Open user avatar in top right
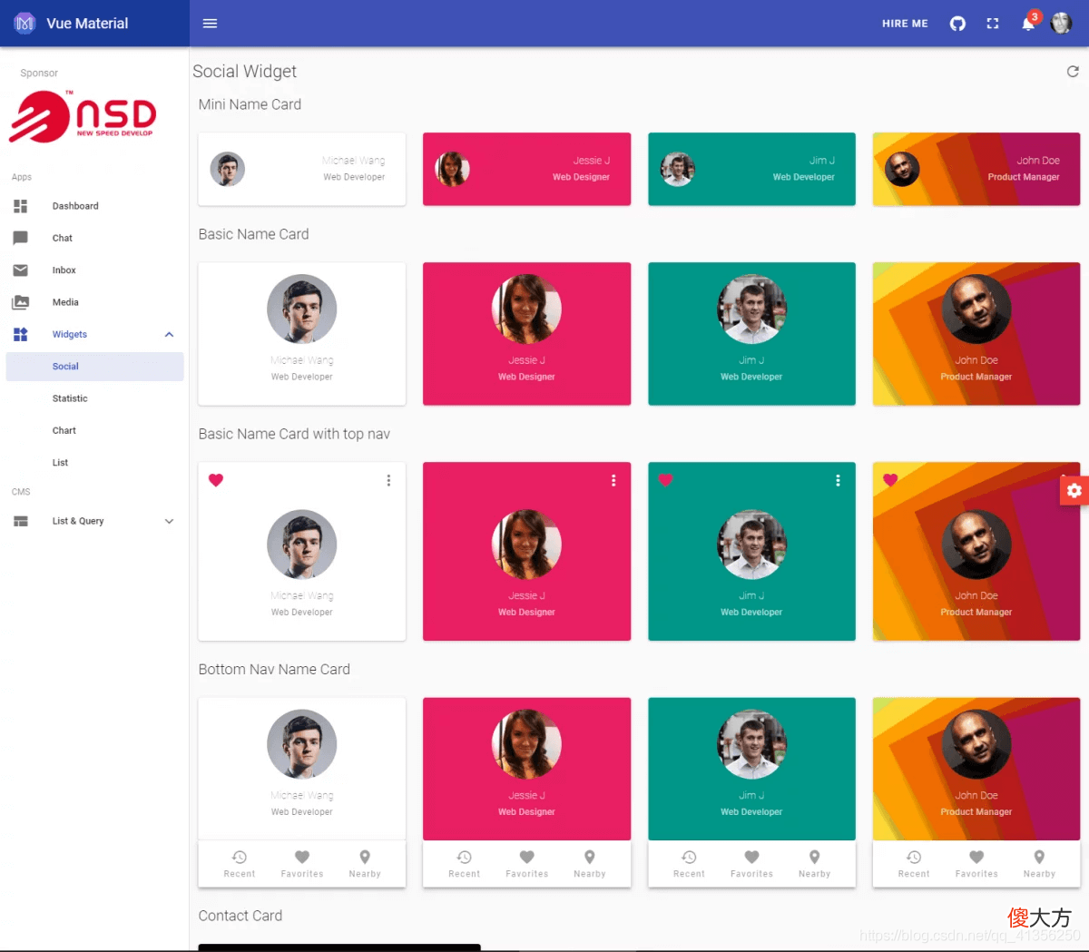The width and height of the screenshot is (1089, 952). click(1061, 24)
